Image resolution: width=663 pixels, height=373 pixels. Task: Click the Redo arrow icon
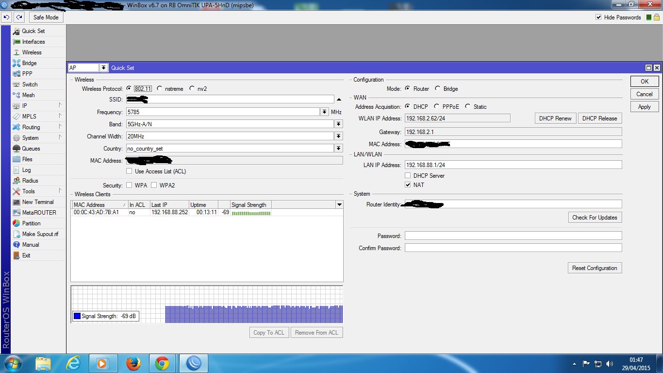click(19, 17)
